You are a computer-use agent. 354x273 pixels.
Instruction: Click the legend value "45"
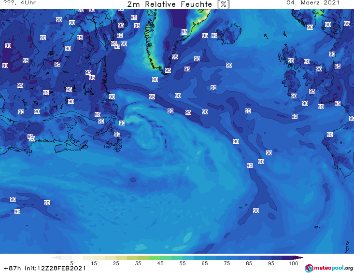(160, 263)
